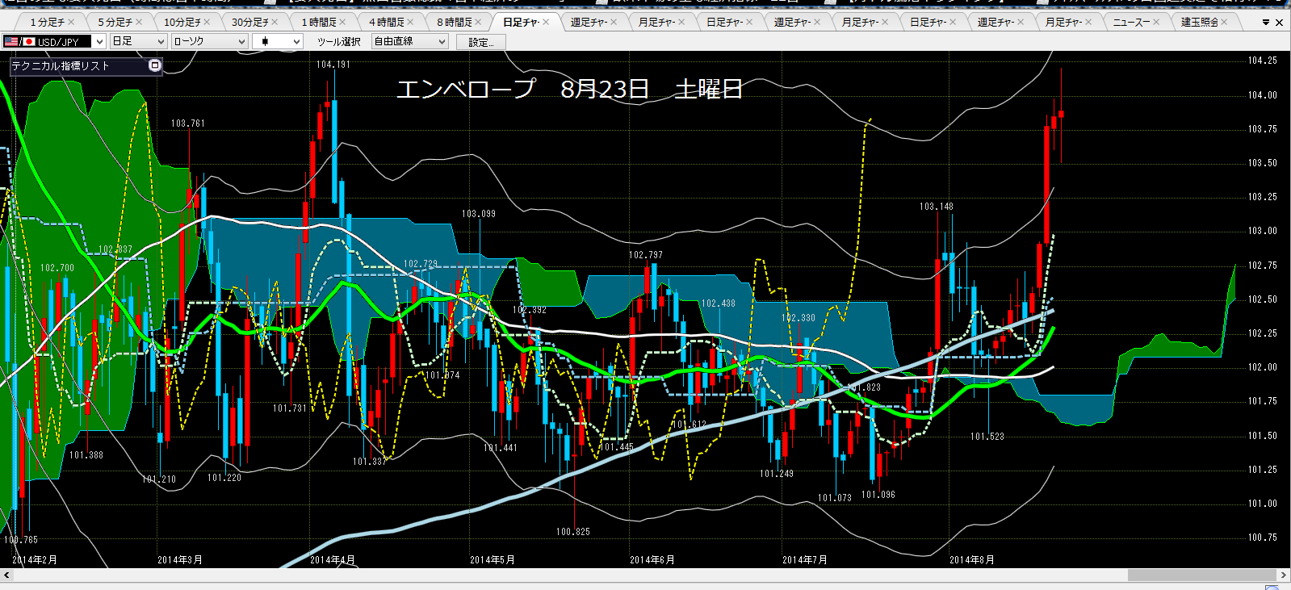The image size is (1291, 590).
Task: Click the 100.75 price axis value
Action: (1262, 538)
